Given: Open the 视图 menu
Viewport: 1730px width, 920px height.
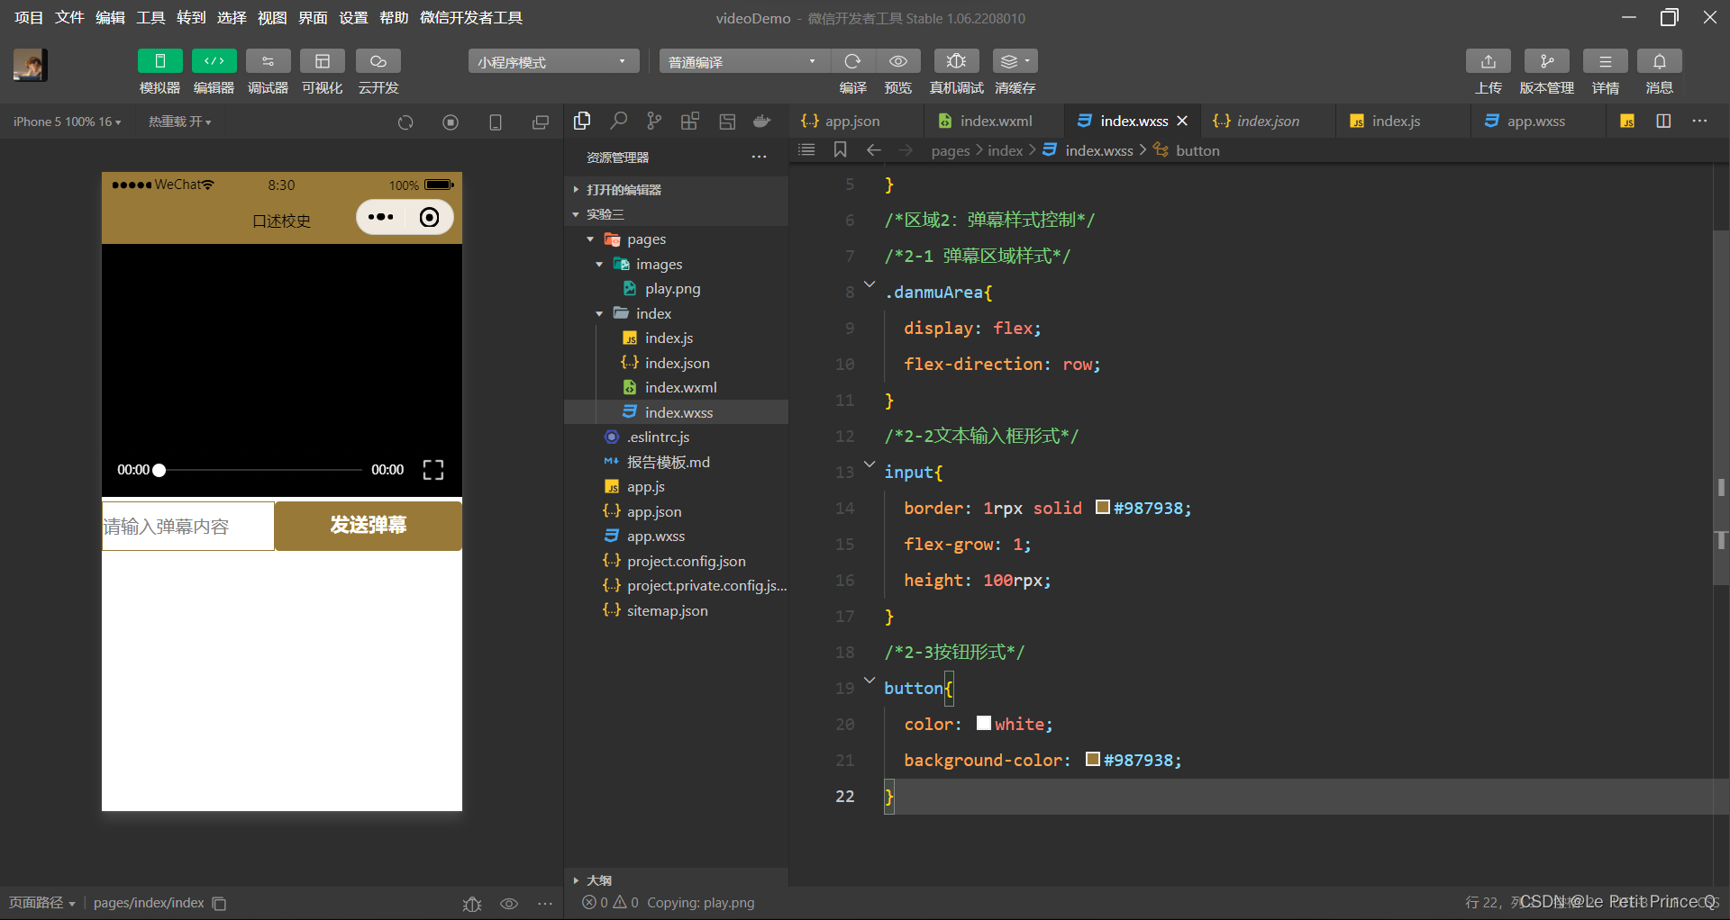Looking at the screenshot, I should (272, 17).
